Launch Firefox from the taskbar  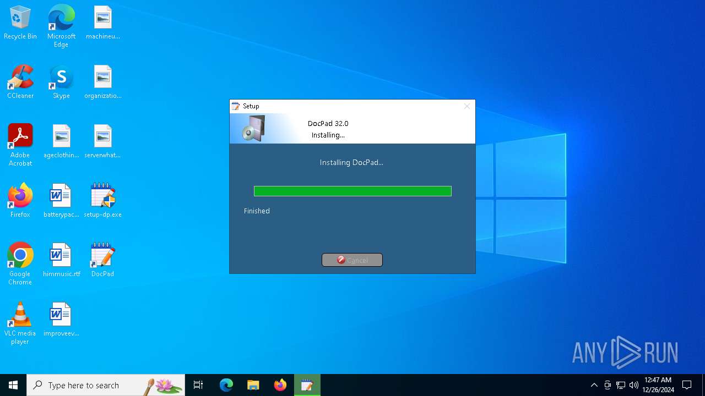tap(280, 385)
